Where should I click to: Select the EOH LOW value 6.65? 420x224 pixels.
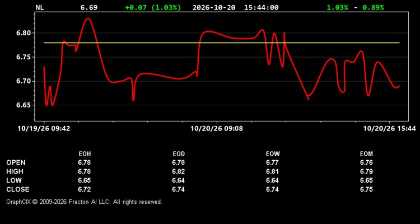click(x=85, y=180)
